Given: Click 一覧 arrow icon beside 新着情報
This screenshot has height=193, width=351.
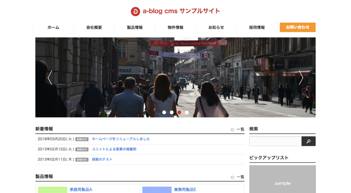Looking at the screenshot, I should click(232, 129).
